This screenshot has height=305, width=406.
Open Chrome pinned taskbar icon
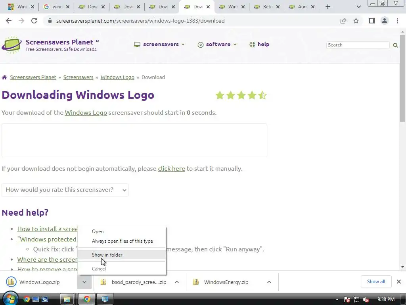(x=27, y=299)
